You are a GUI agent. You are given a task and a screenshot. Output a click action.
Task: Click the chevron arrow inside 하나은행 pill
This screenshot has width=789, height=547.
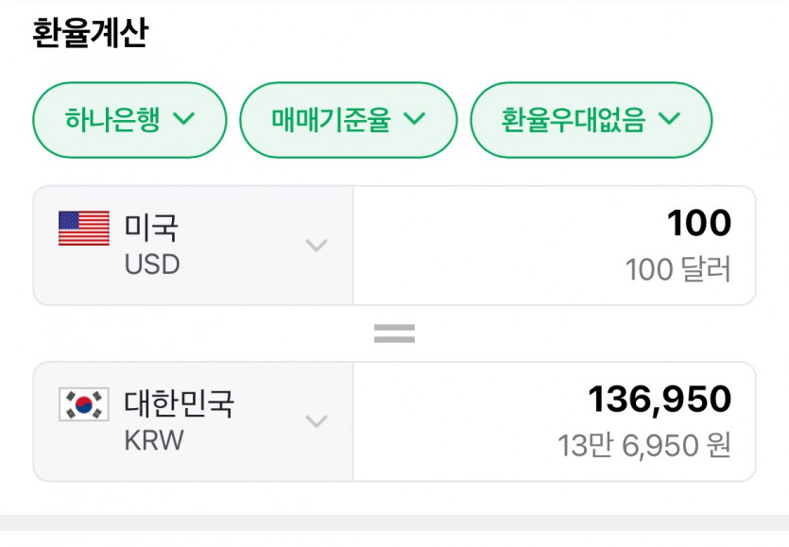[184, 119]
